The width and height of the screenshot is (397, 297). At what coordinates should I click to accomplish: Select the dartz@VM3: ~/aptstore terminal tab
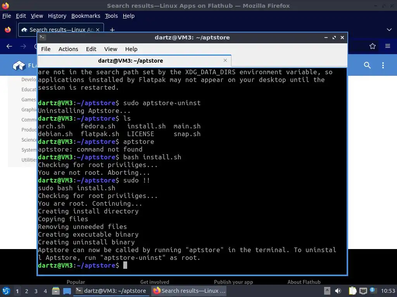135,61
